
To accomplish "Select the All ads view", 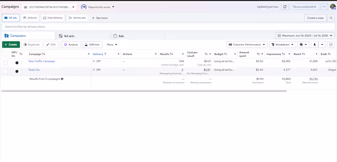I will tap(11, 18).
